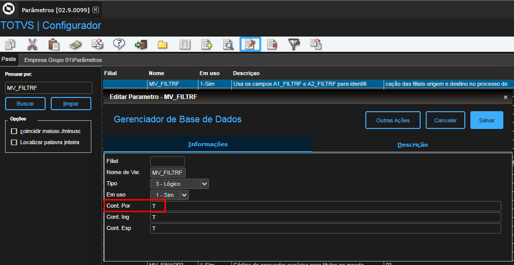
Task: Click the Empresa Grupo 01\Parâmetros path
Action: coord(63,60)
